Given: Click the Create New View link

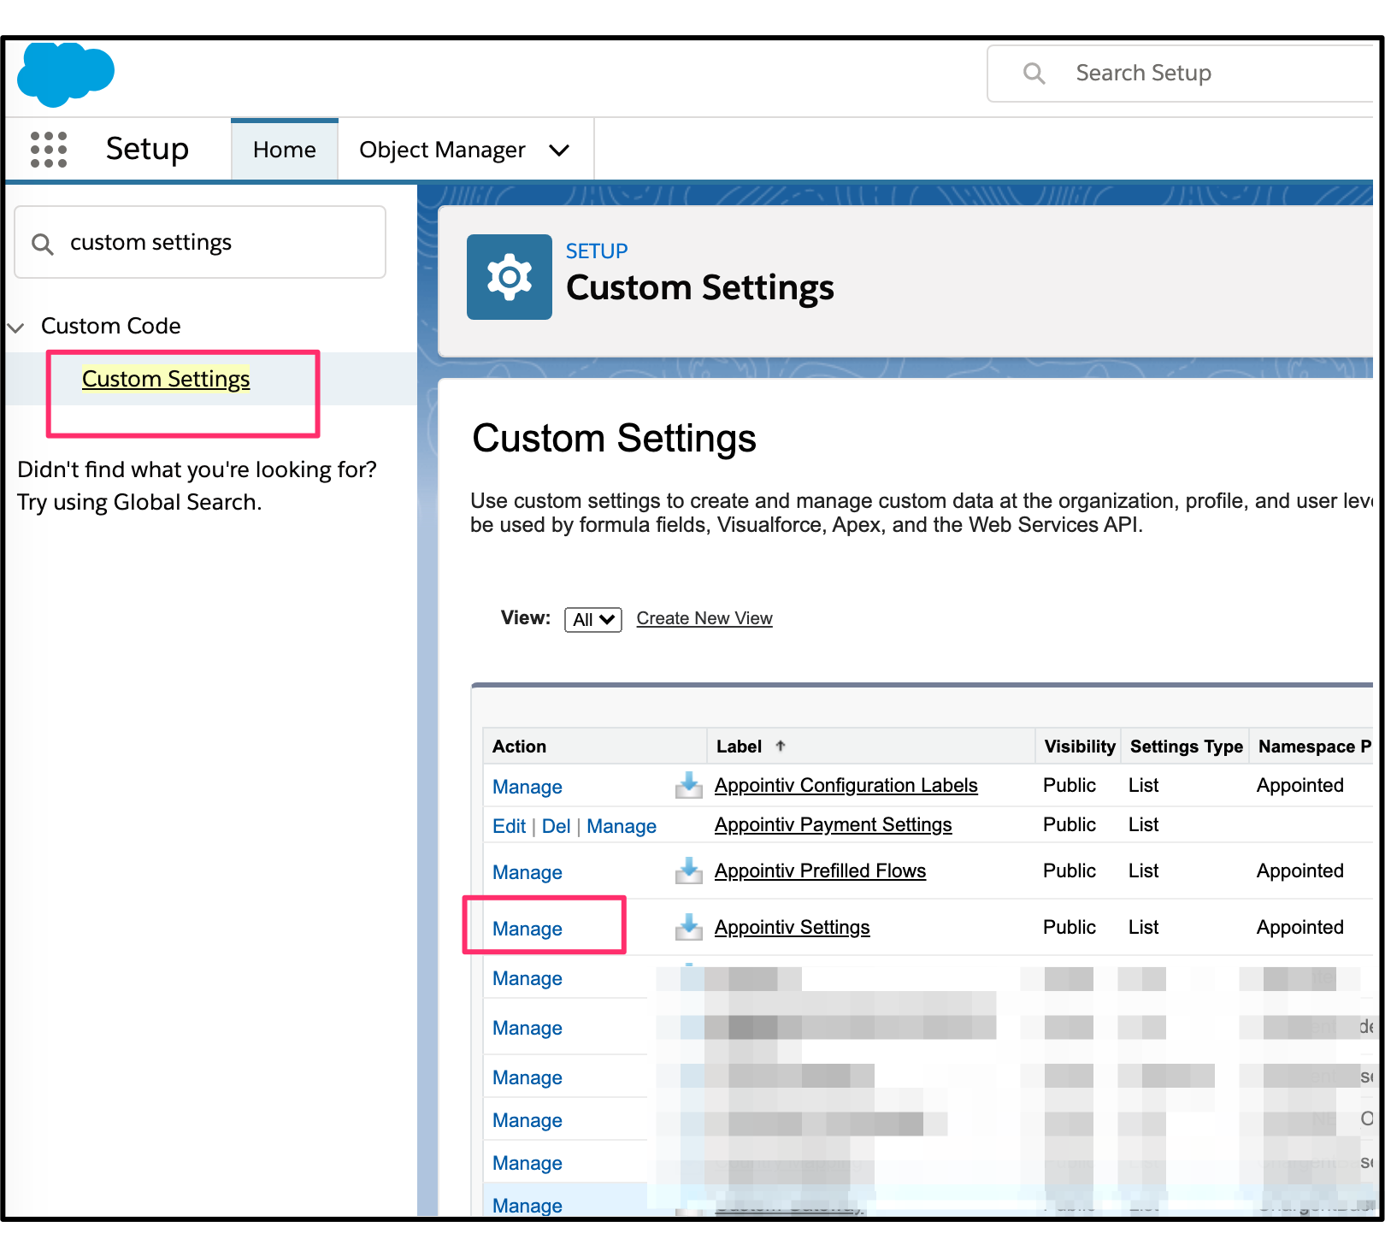Looking at the screenshot, I should 704,618.
